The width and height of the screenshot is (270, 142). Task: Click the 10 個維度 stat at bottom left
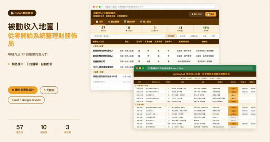click(43, 129)
